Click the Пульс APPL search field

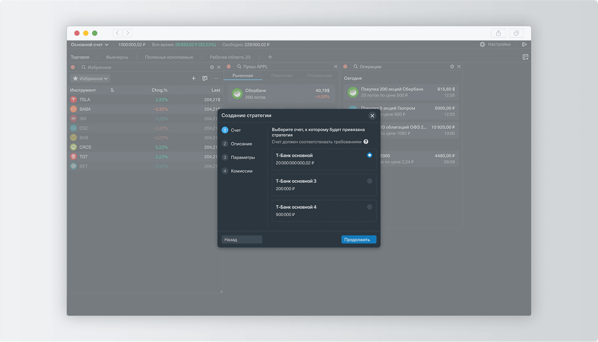282,67
